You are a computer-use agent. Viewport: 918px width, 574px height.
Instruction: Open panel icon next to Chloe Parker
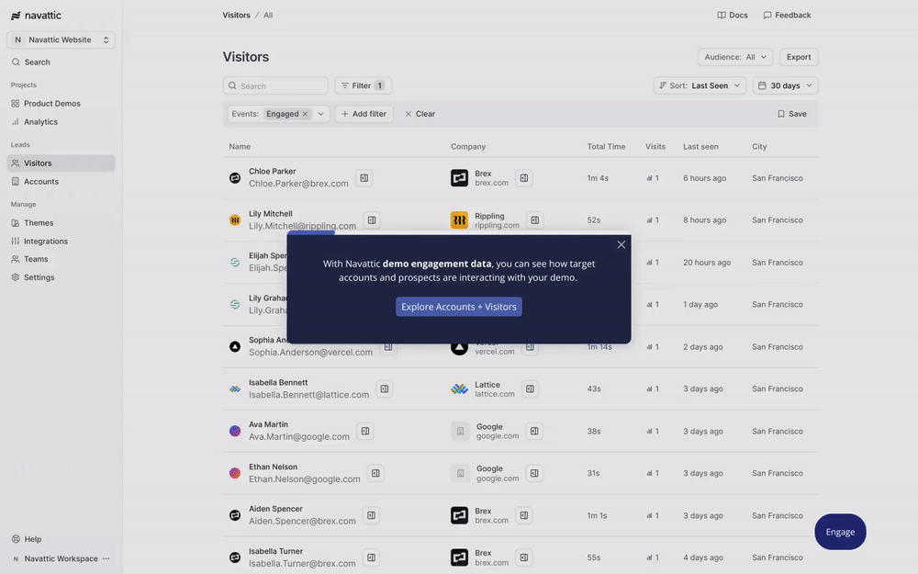364,178
